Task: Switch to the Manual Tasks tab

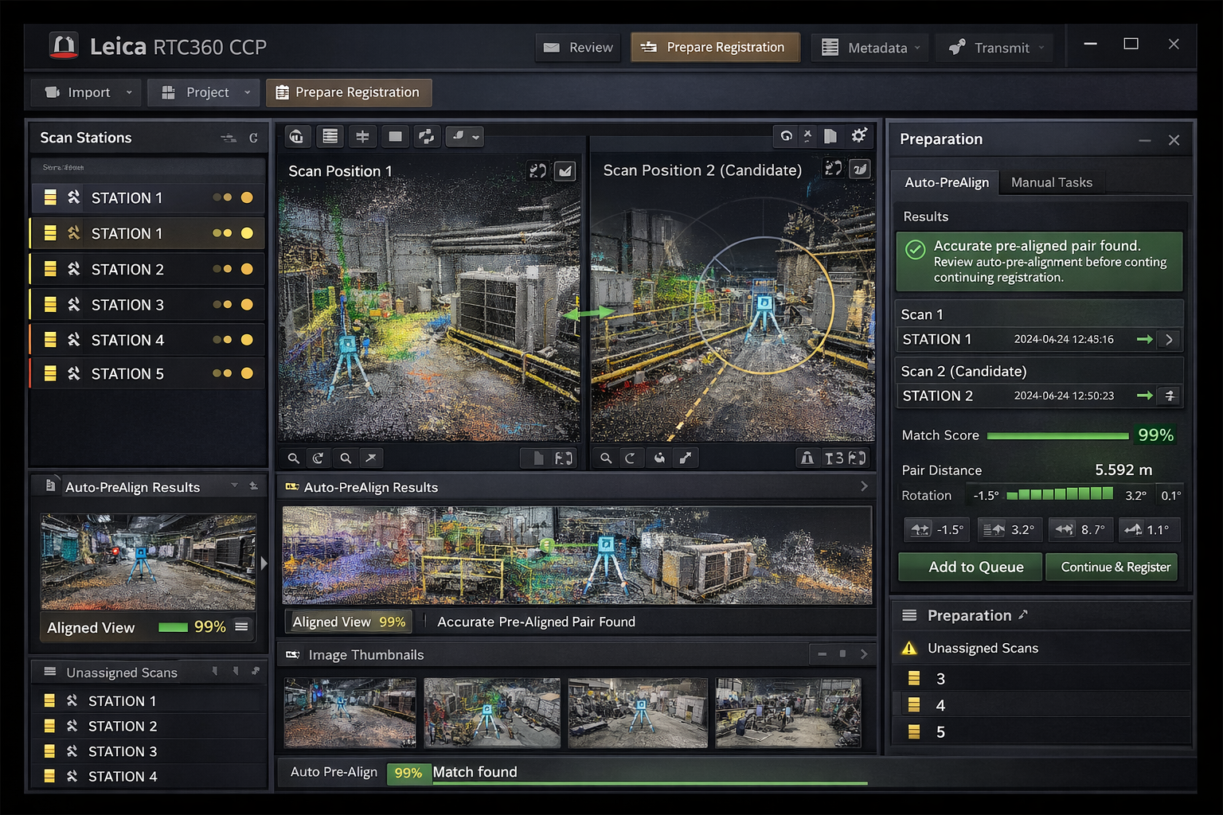Action: pos(1051,183)
